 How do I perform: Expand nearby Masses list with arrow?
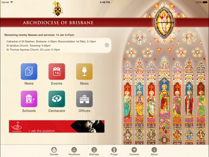point(107,45)
